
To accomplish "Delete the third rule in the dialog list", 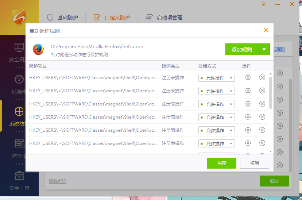I will (262, 104).
